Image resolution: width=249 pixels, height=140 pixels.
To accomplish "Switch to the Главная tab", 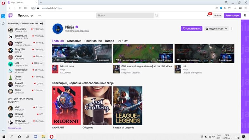I will (58, 41).
